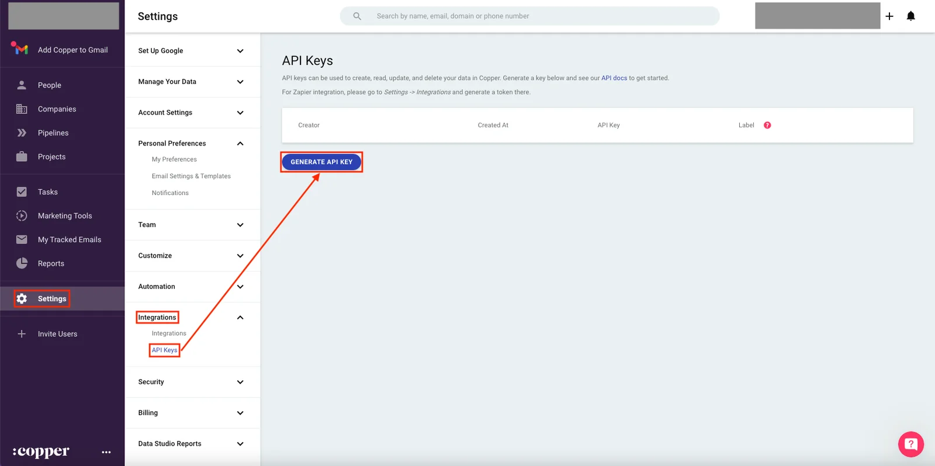Select API Keys under Integrations

[164, 350]
